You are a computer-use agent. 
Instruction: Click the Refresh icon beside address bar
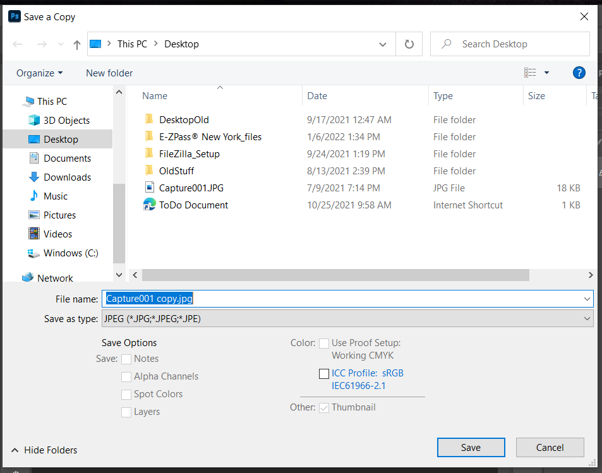409,44
